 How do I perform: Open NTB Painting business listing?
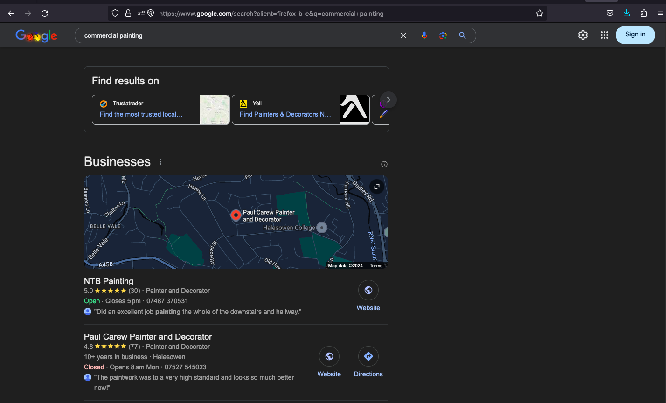tap(109, 281)
